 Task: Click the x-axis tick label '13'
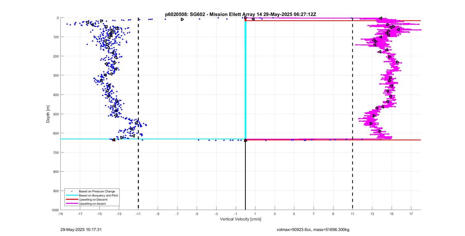[372, 214]
